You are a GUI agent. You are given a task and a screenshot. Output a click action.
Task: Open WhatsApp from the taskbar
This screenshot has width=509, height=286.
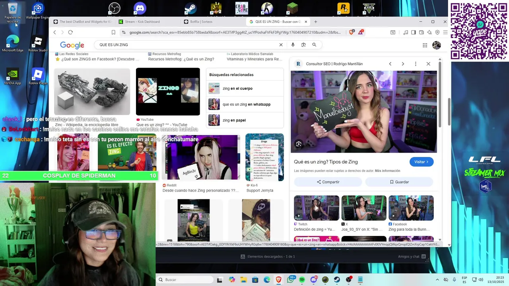291,280
